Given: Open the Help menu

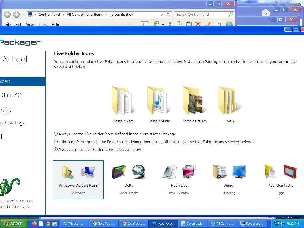Looking at the screenshot, I should 55,24.
